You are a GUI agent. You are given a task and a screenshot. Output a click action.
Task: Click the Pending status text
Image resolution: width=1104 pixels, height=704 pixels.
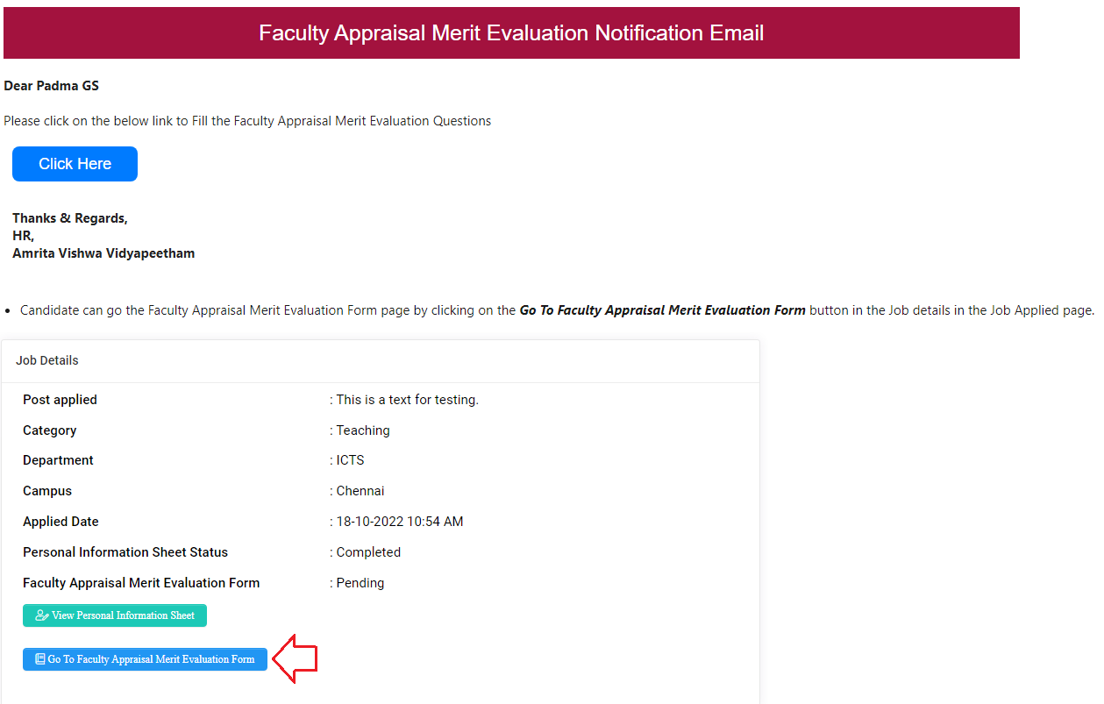[360, 583]
